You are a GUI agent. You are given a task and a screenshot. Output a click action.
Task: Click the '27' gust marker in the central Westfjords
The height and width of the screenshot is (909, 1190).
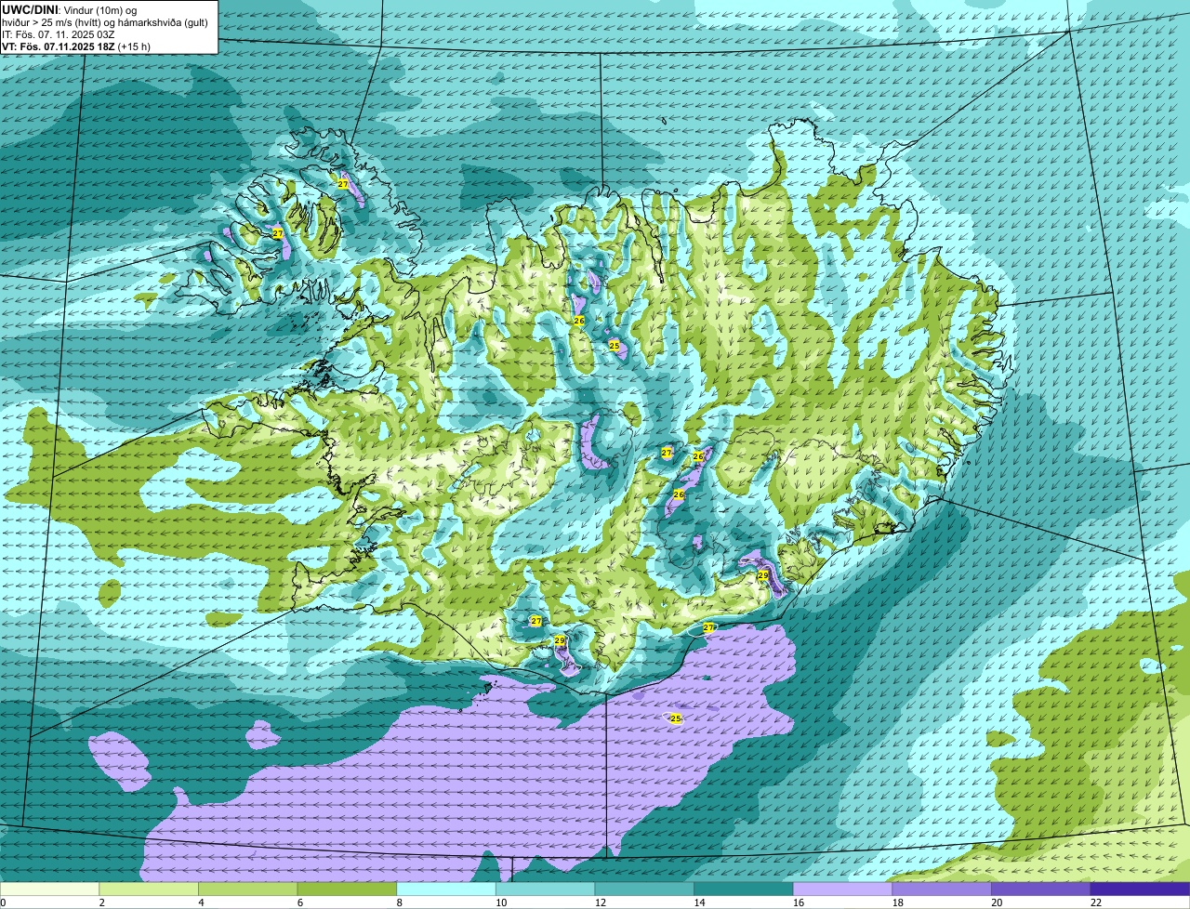point(278,233)
